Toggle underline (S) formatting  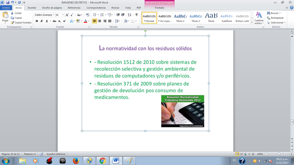[47, 21]
